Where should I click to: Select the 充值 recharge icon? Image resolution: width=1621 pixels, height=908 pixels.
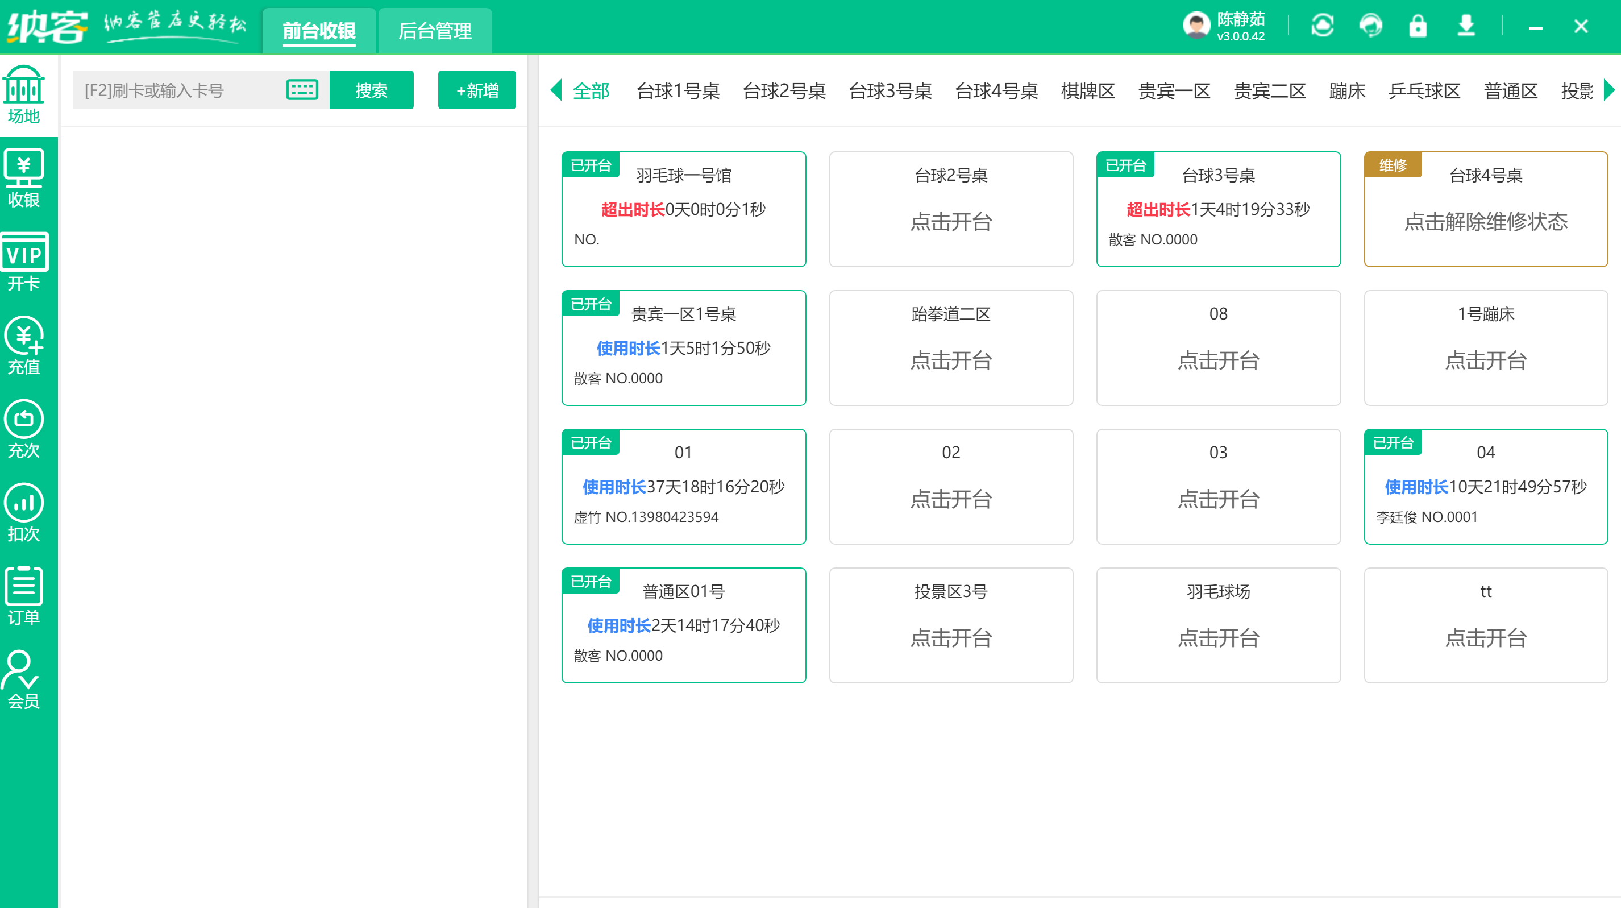[24, 347]
